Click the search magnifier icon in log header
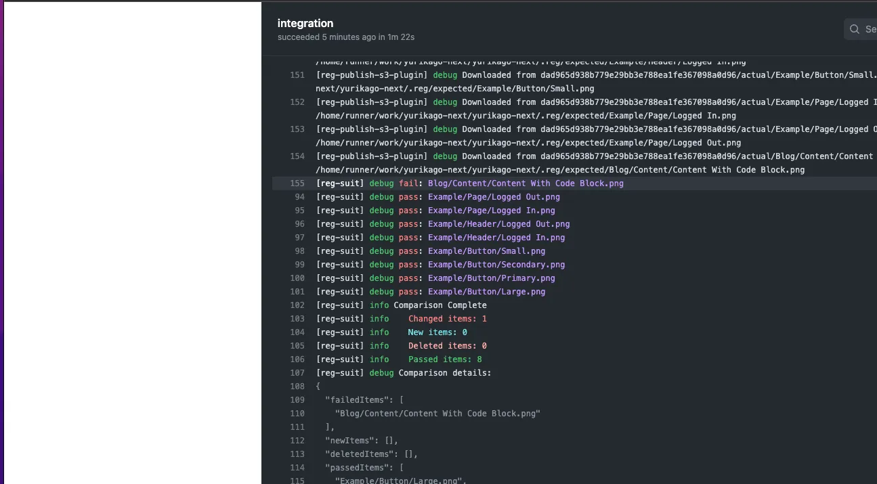 coord(855,29)
